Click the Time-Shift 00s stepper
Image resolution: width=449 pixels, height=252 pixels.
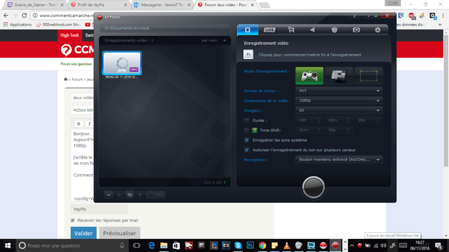(x=339, y=130)
